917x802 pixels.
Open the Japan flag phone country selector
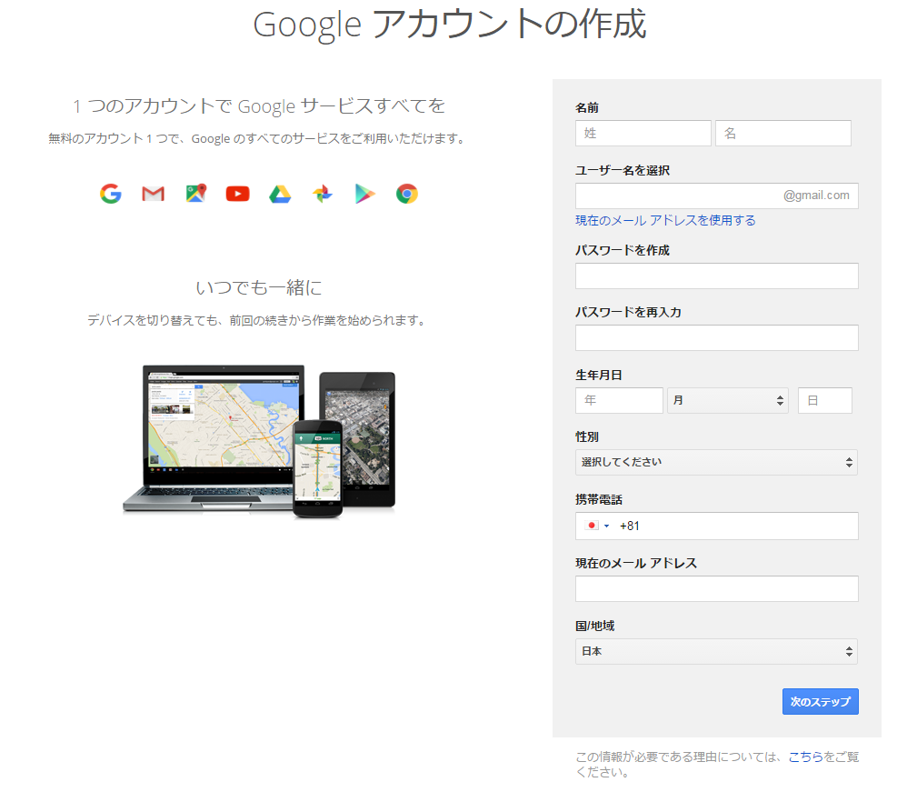pyautogui.click(x=596, y=526)
